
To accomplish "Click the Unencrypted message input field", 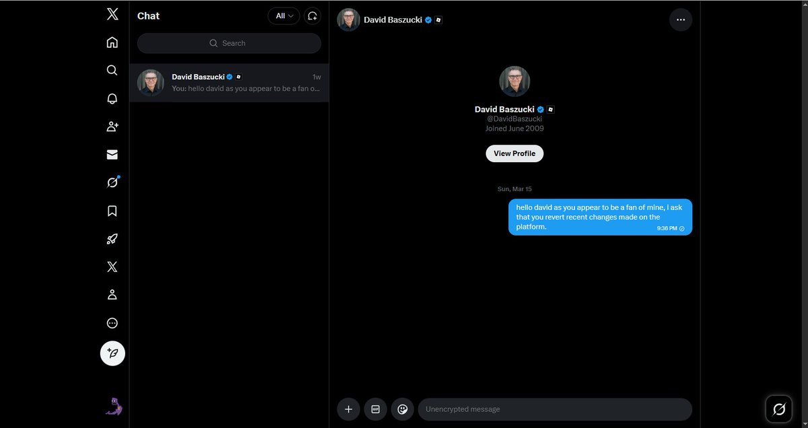I will (x=555, y=409).
